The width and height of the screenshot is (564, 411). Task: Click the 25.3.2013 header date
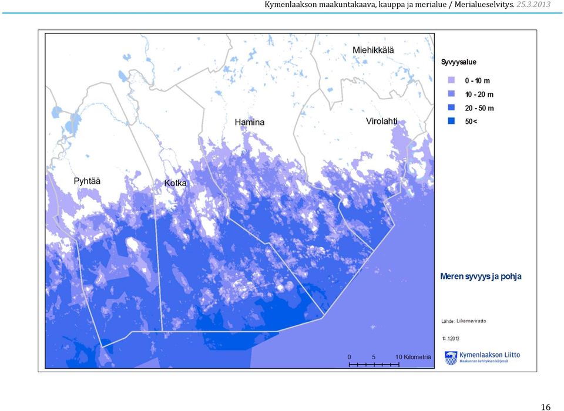click(x=533, y=5)
